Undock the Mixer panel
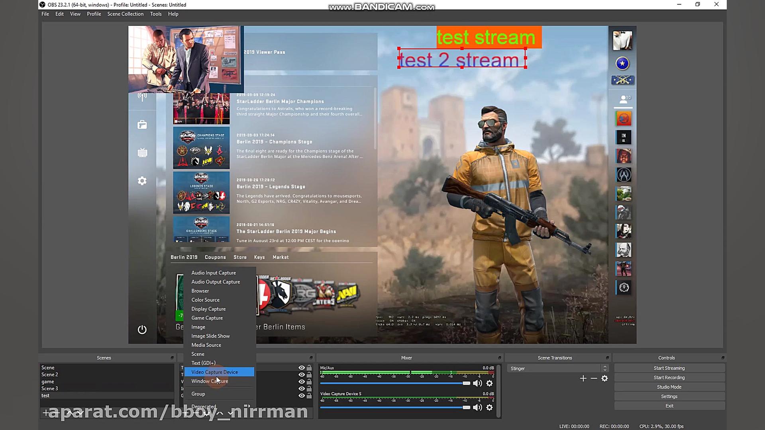Image resolution: width=765 pixels, height=430 pixels. pyautogui.click(x=499, y=358)
